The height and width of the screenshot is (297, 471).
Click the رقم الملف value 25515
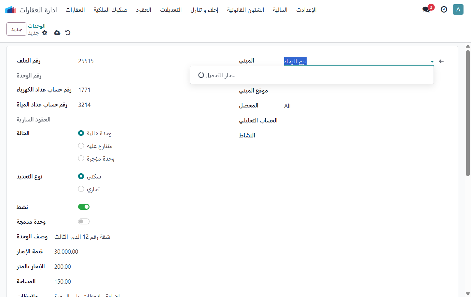click(86, 61)
